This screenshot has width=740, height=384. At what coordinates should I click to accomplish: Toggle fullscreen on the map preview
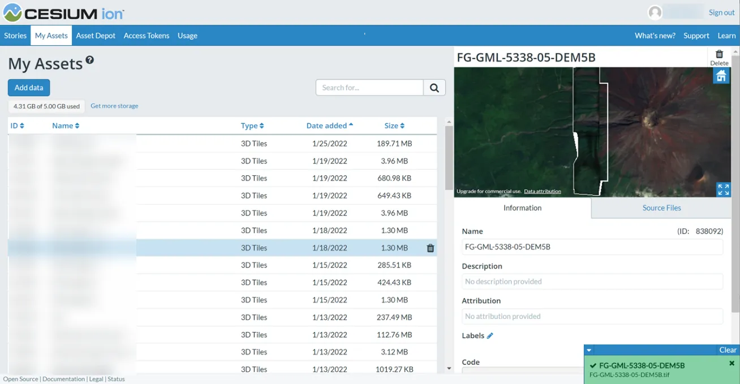[723, 189]
